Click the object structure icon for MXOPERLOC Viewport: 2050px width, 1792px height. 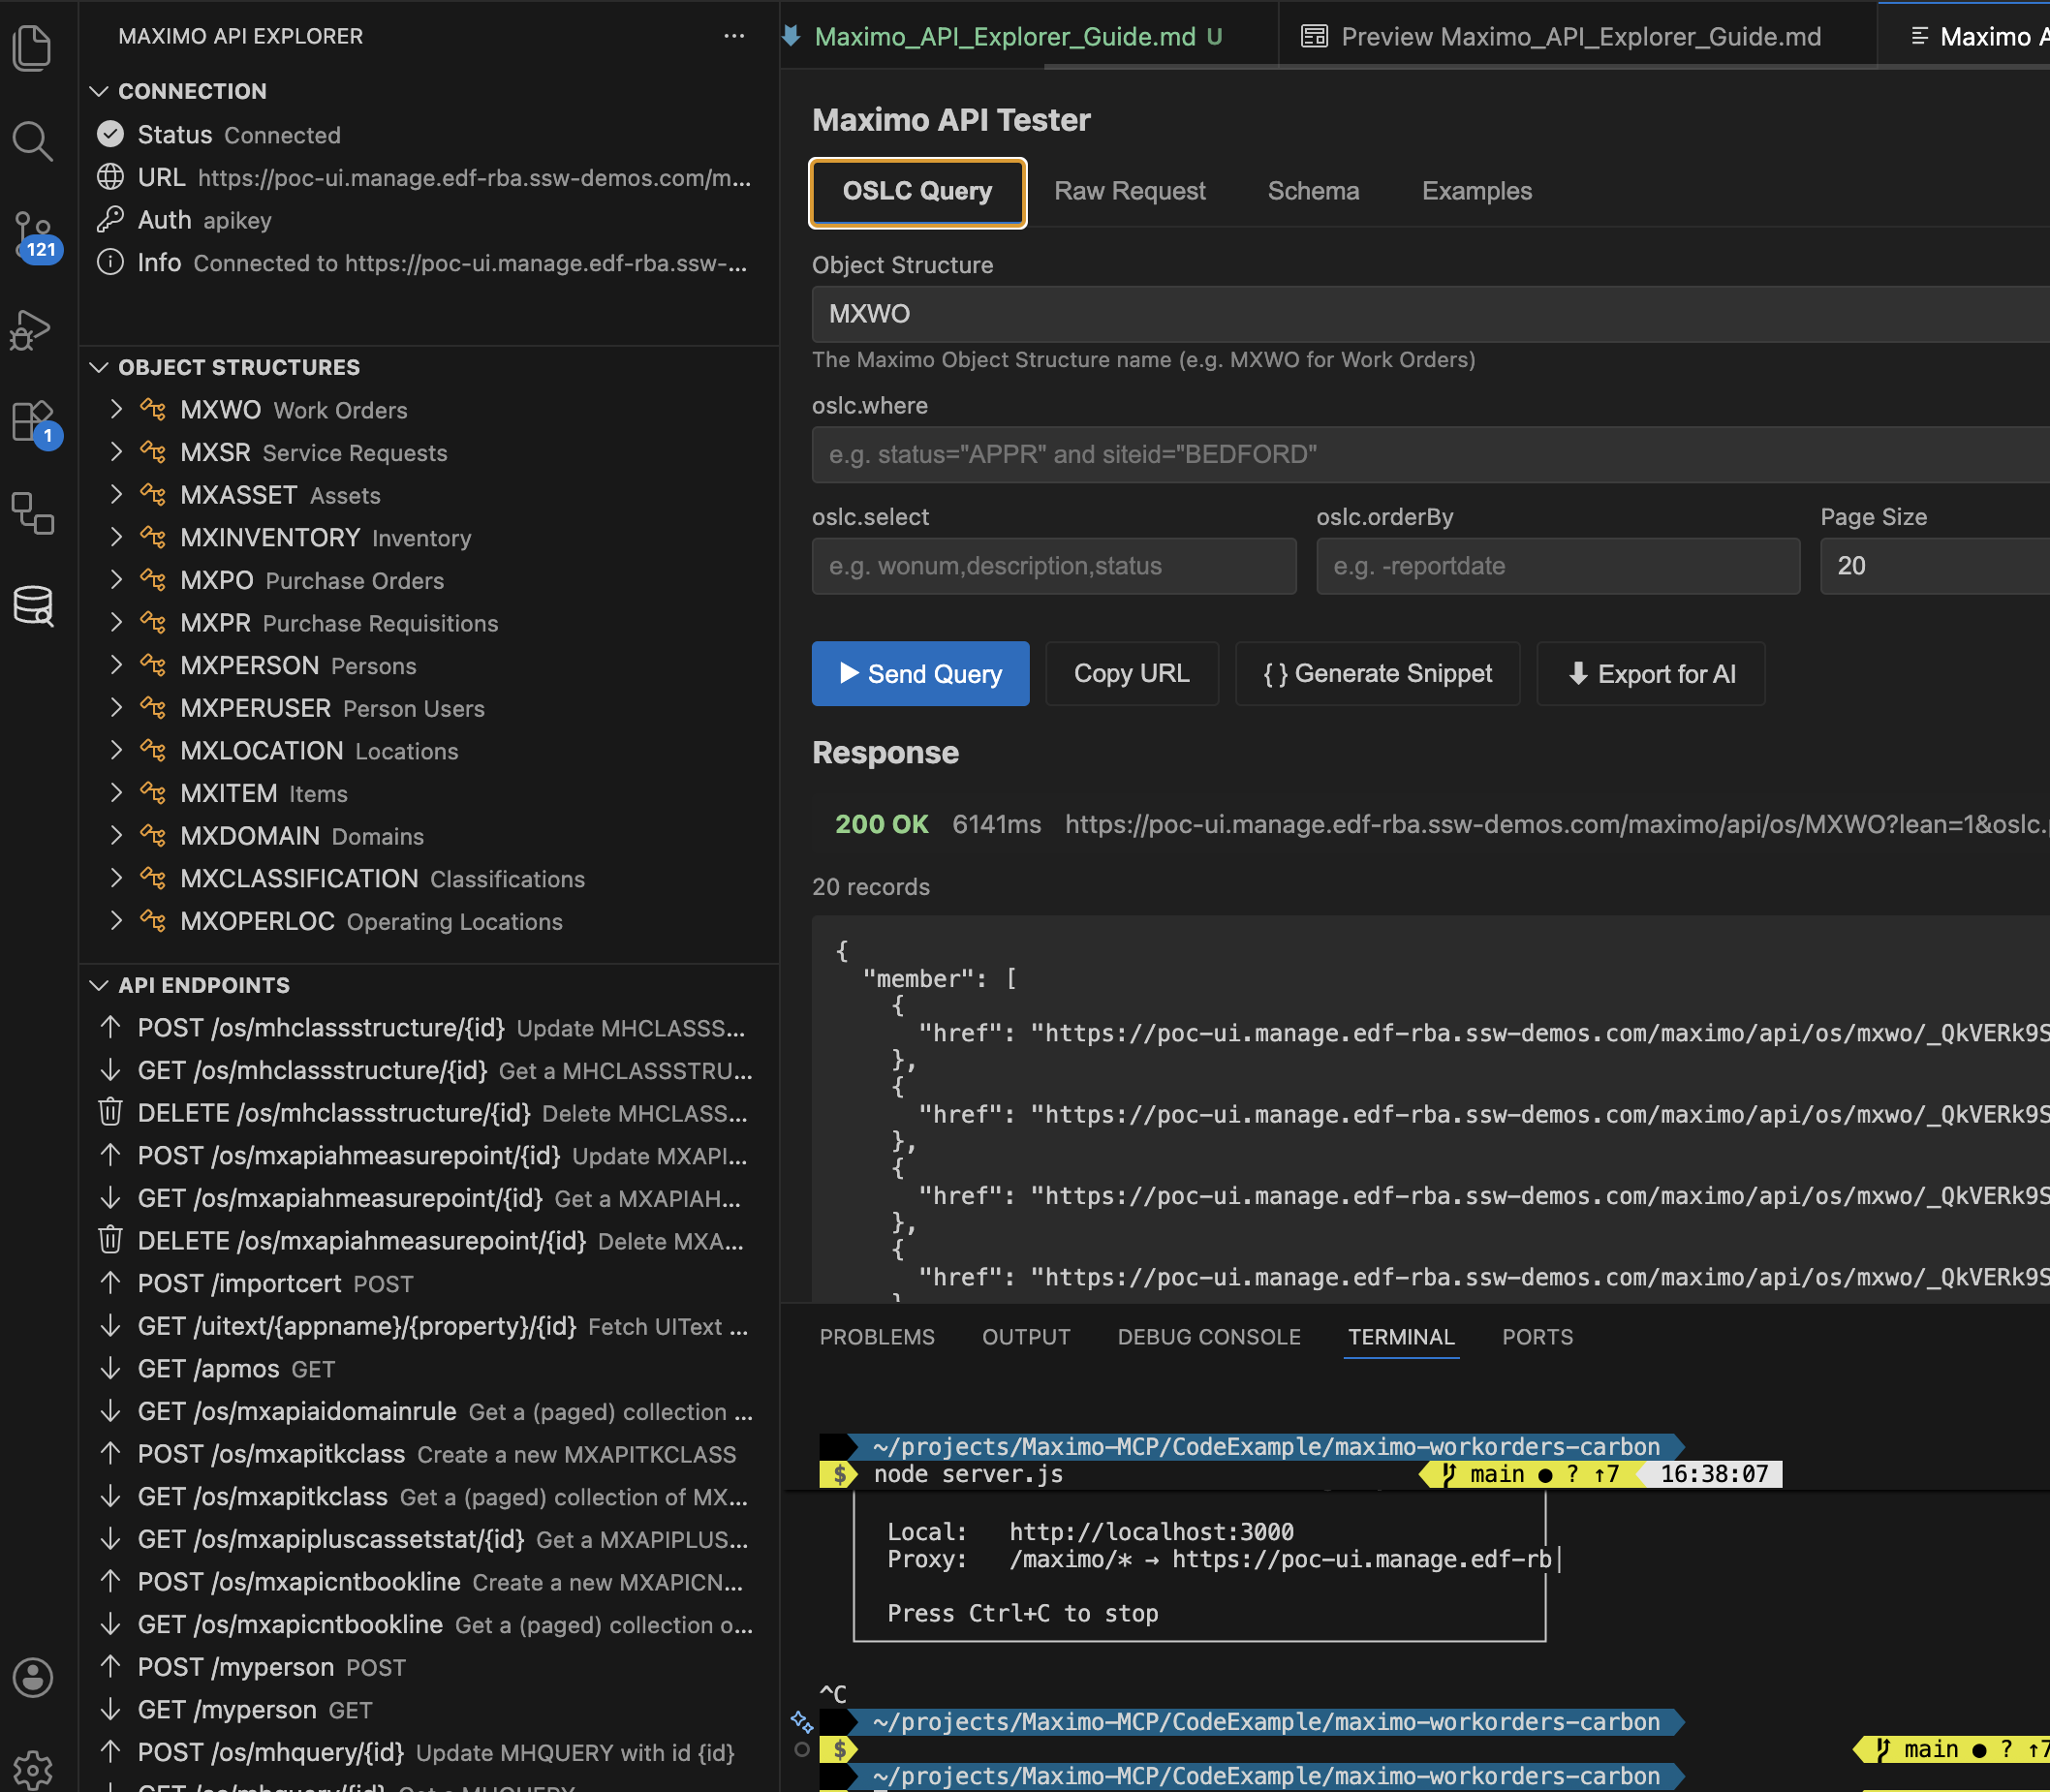[x=153, y=920]
